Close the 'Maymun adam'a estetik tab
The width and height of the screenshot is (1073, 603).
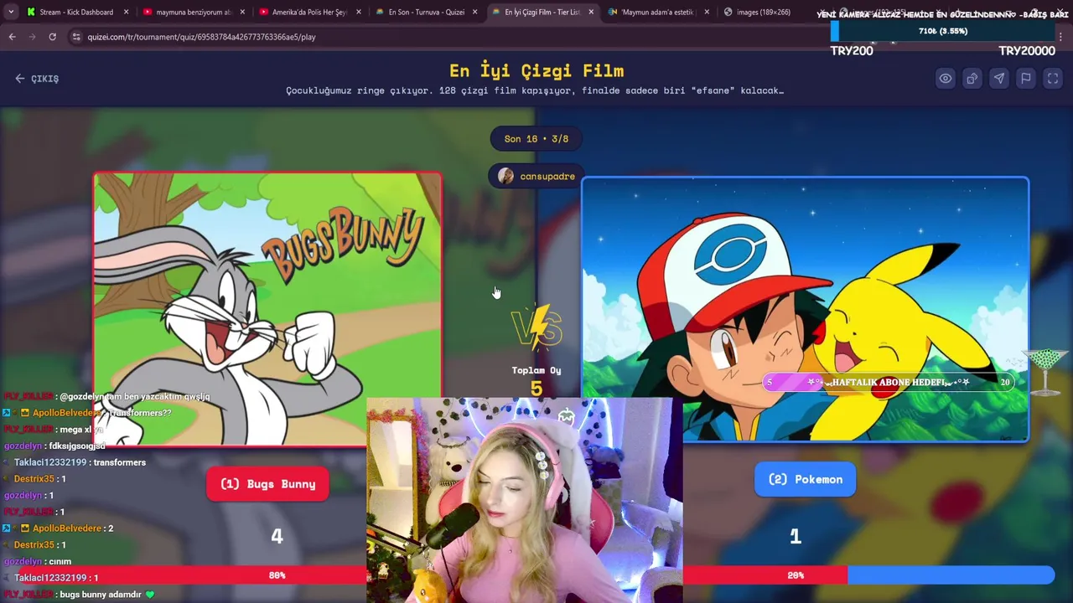coord(707,12)
